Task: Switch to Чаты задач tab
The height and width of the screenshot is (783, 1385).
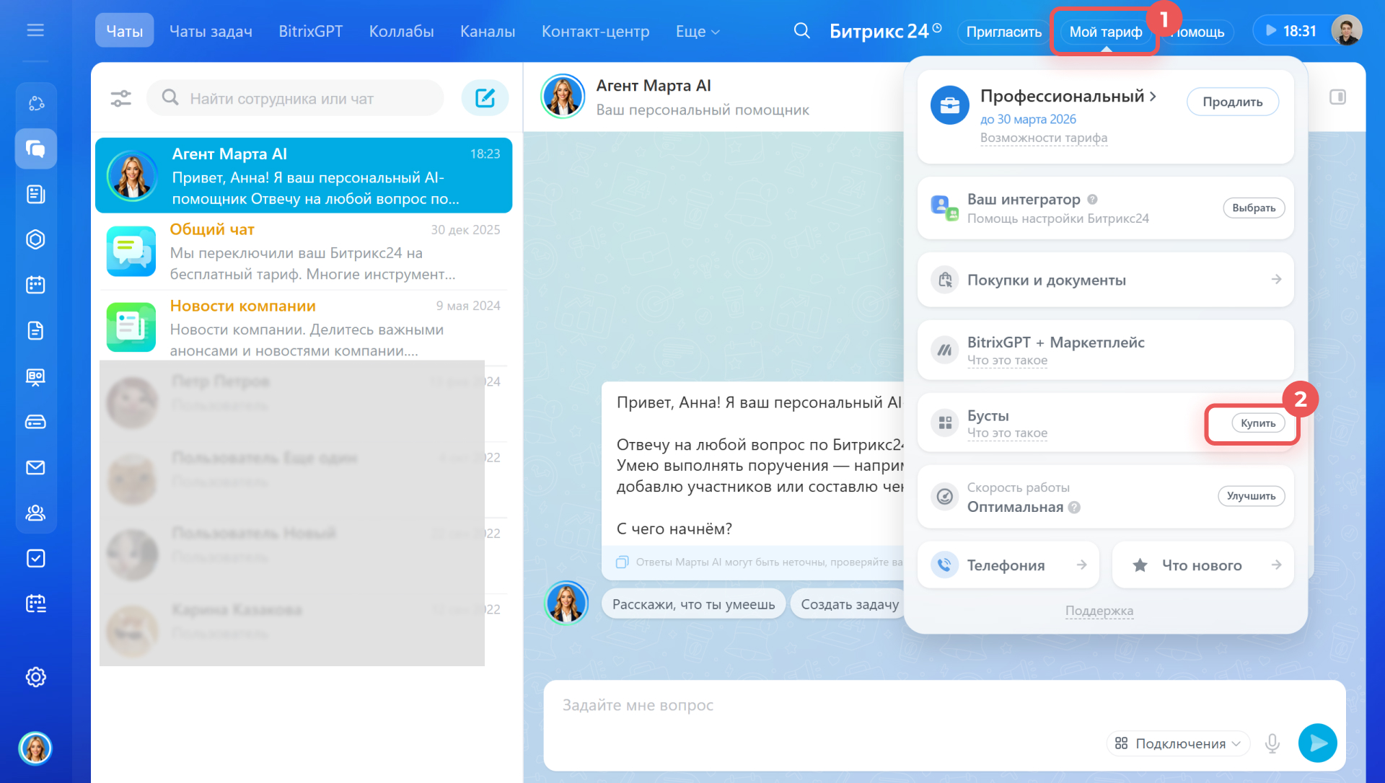Action: (x=211, y=32)
